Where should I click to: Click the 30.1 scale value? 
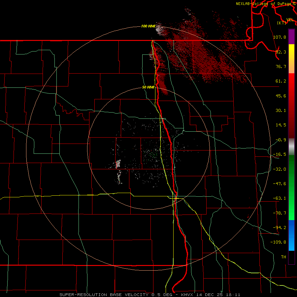[281, 111]
